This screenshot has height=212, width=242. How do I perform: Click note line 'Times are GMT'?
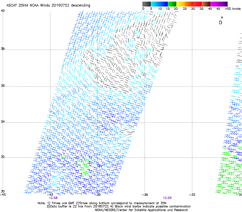click(x=63, y=203)
